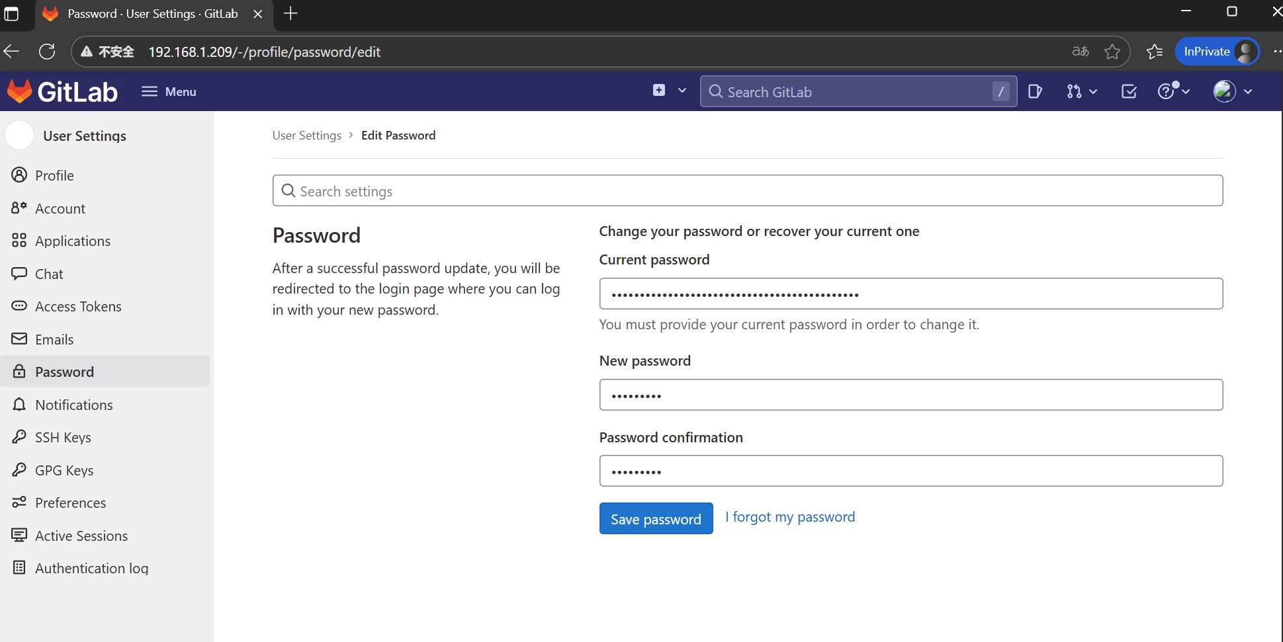Open the To-Do List icon

click(1129, 91)
